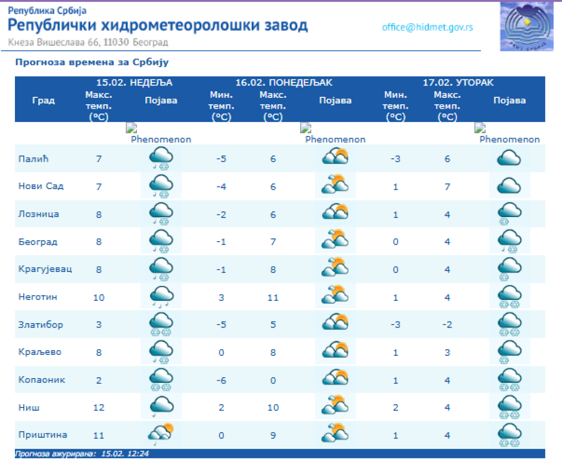
Task: Click the city name Крагујевац
Action: point(45,269)
